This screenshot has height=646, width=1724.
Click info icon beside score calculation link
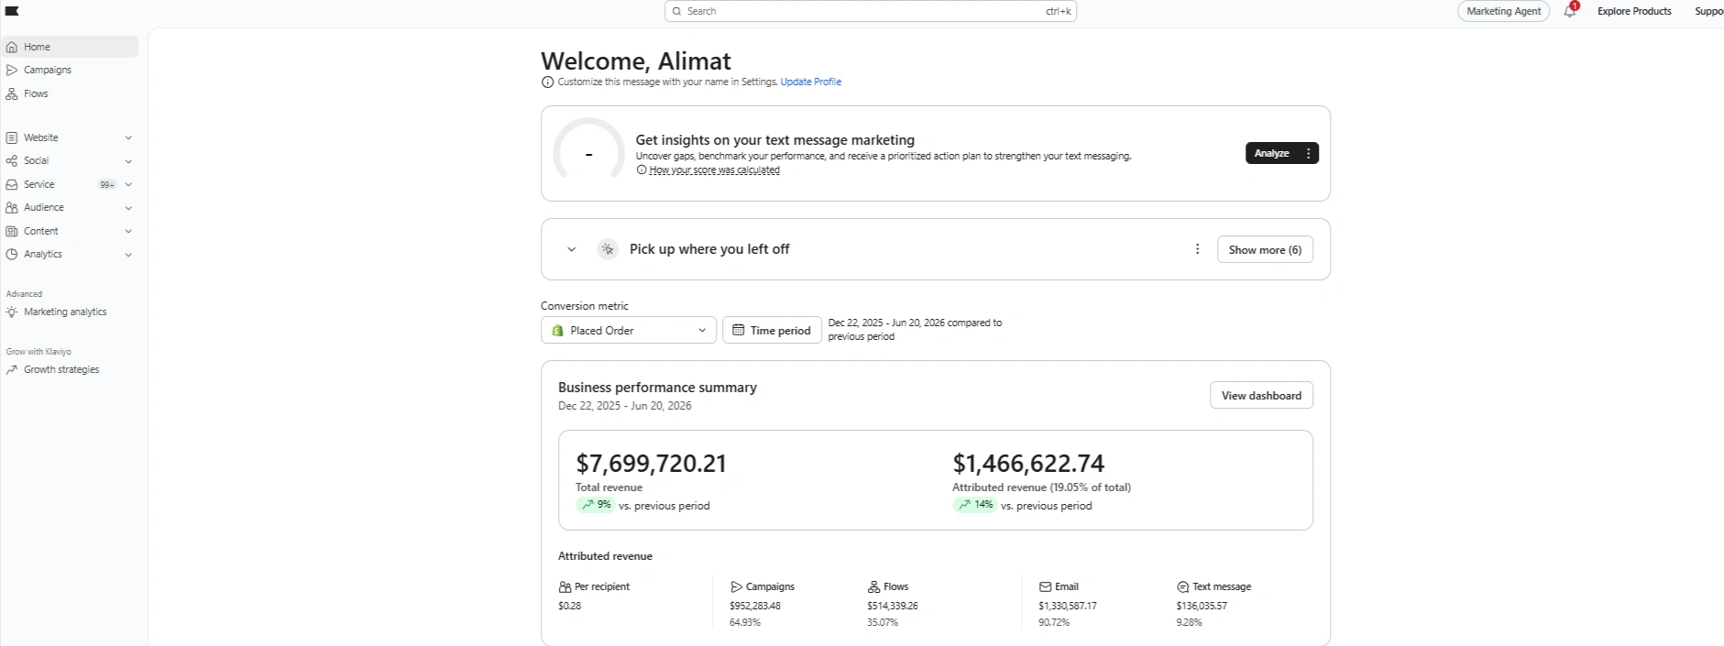tap(642, 170)
